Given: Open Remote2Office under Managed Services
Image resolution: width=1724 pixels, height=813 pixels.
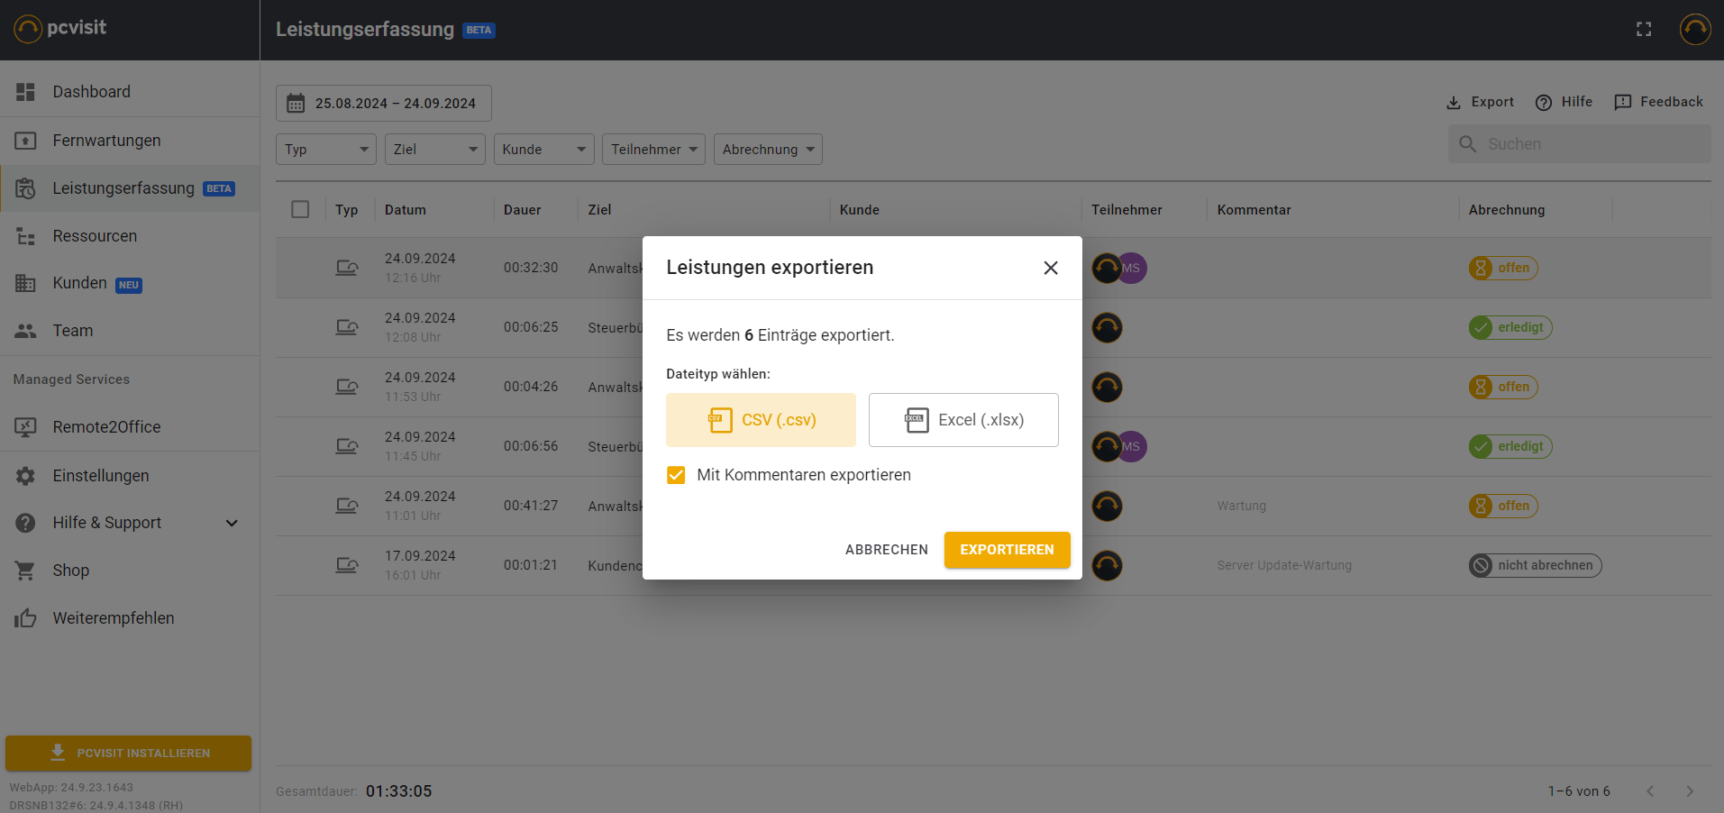Looking at the screenshot, I should tap(106, 426).
